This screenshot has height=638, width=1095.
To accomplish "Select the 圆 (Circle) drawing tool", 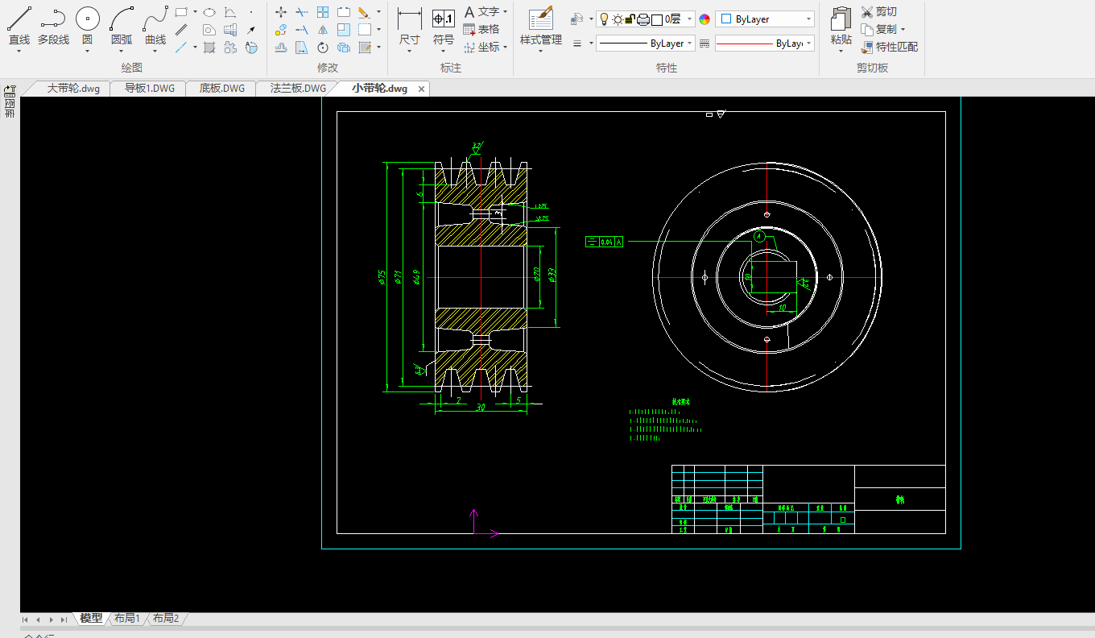I will pyautogui.click(x=87, y=19).
